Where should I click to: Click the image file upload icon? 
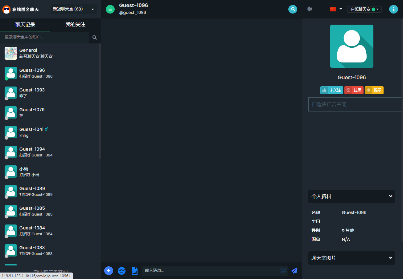tap(134, 271)
